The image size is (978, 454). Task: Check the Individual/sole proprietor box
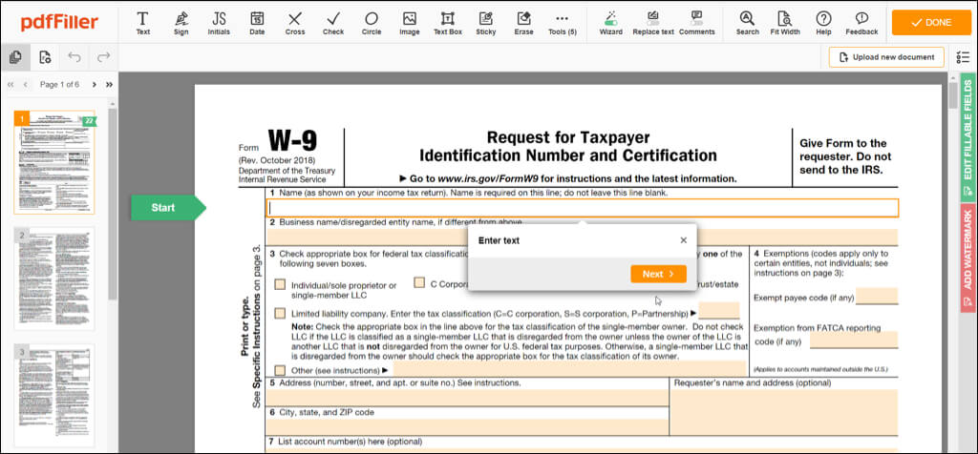tap(280, 284)
